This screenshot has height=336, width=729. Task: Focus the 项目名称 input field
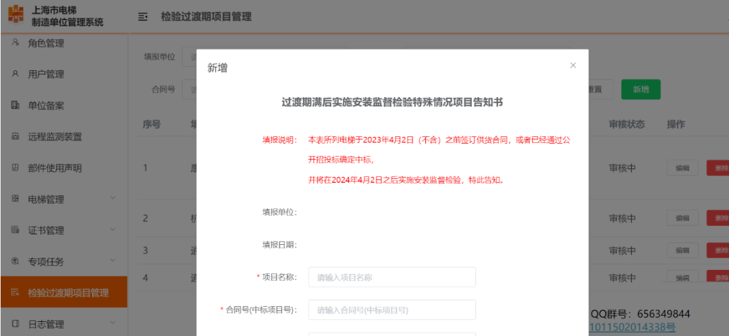pos(392,277)
